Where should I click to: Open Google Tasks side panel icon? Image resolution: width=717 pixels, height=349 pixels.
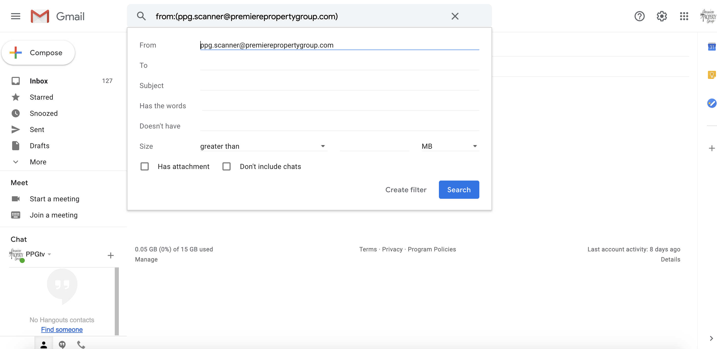(711, 103)
